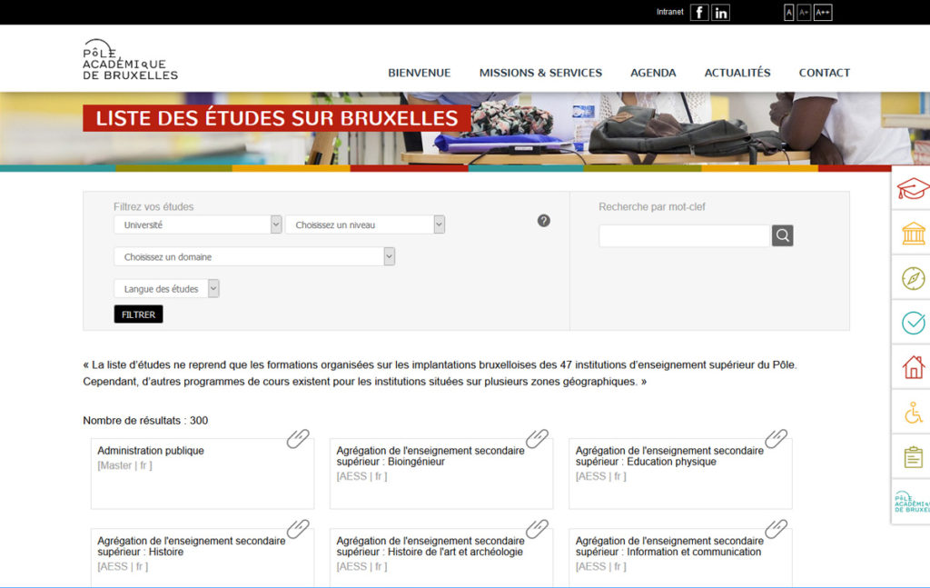
Task: Open the Choisissez un niveau dropdown
Action: point(365,224)
